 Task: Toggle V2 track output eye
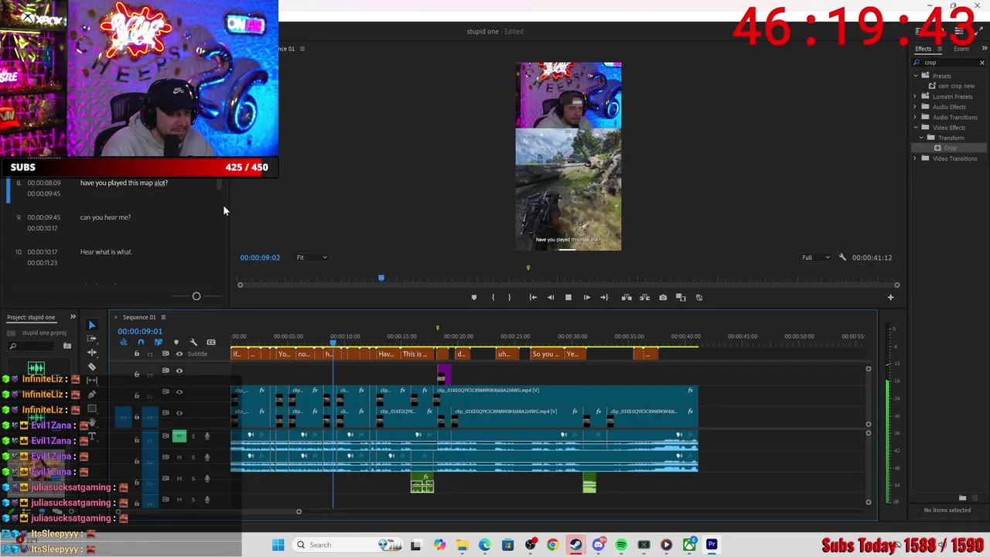click(x=179, y=392)
